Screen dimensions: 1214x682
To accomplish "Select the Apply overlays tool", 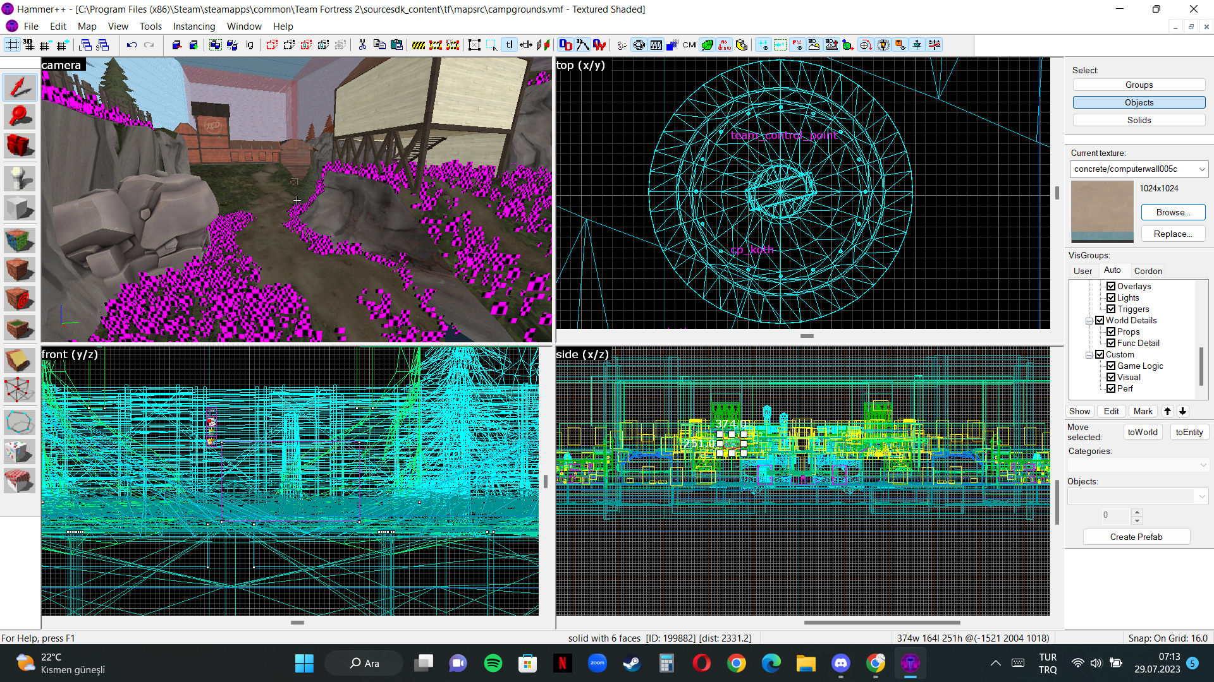I will pyautogui.click(x=20, y=328).
